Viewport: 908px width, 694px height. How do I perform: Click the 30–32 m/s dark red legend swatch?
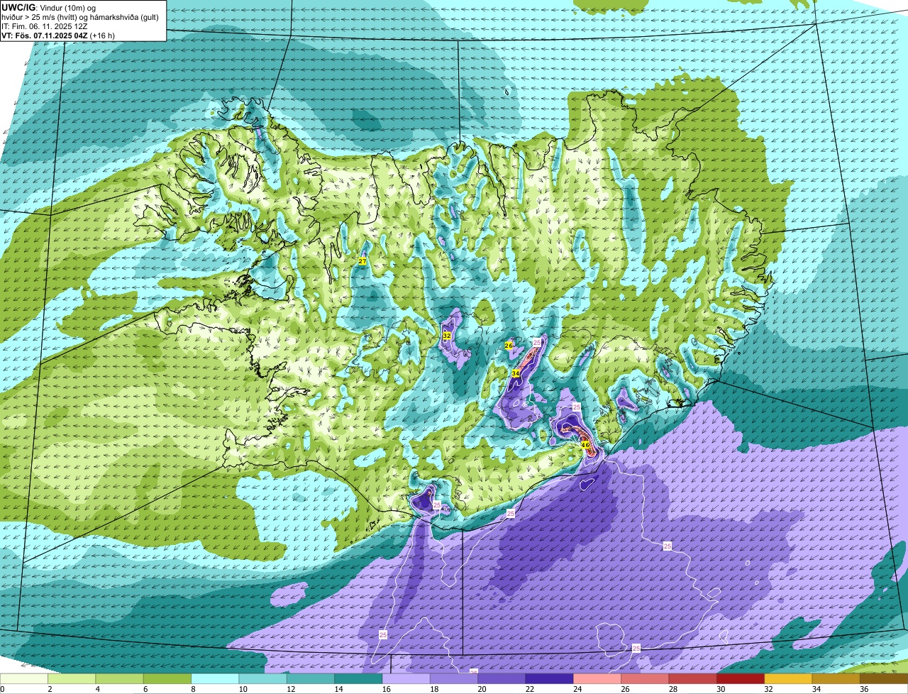point(740,679)
